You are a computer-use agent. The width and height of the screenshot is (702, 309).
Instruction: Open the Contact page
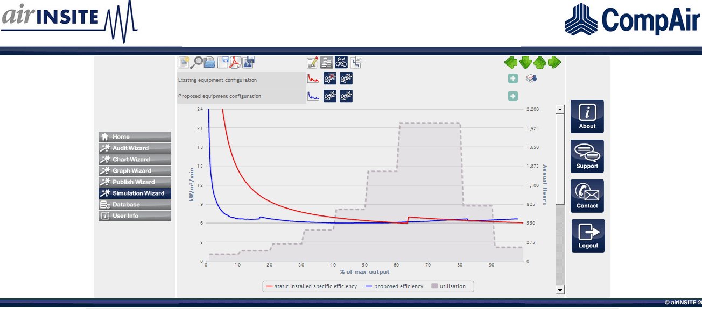587,196
